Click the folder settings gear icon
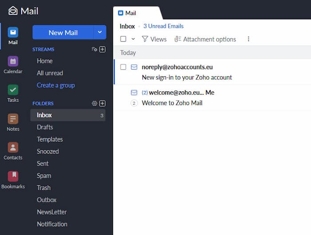Screen dimensions: 311x235 (94, 103)
